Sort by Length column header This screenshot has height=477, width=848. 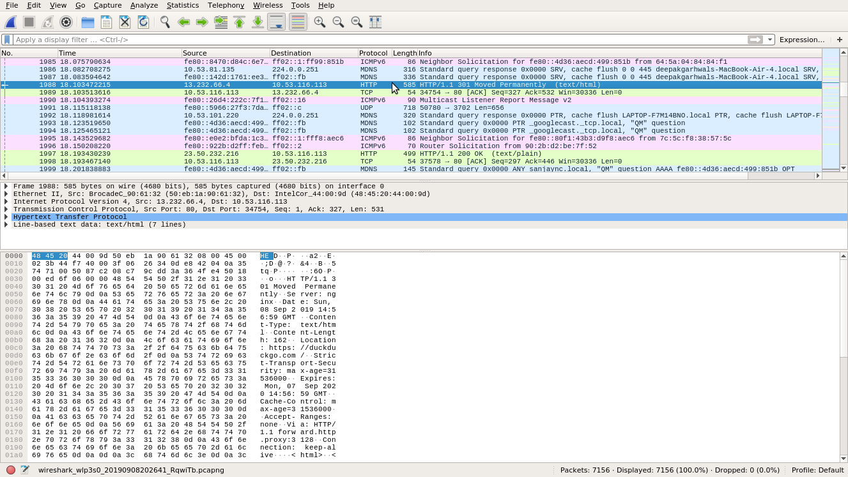click(x=405, y=53)
